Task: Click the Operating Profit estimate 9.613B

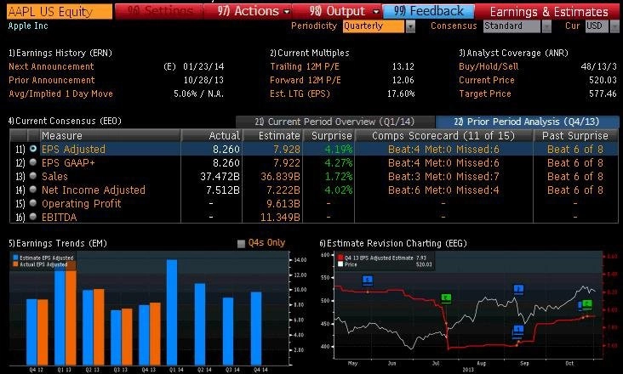Action: (x=283, y=204)
